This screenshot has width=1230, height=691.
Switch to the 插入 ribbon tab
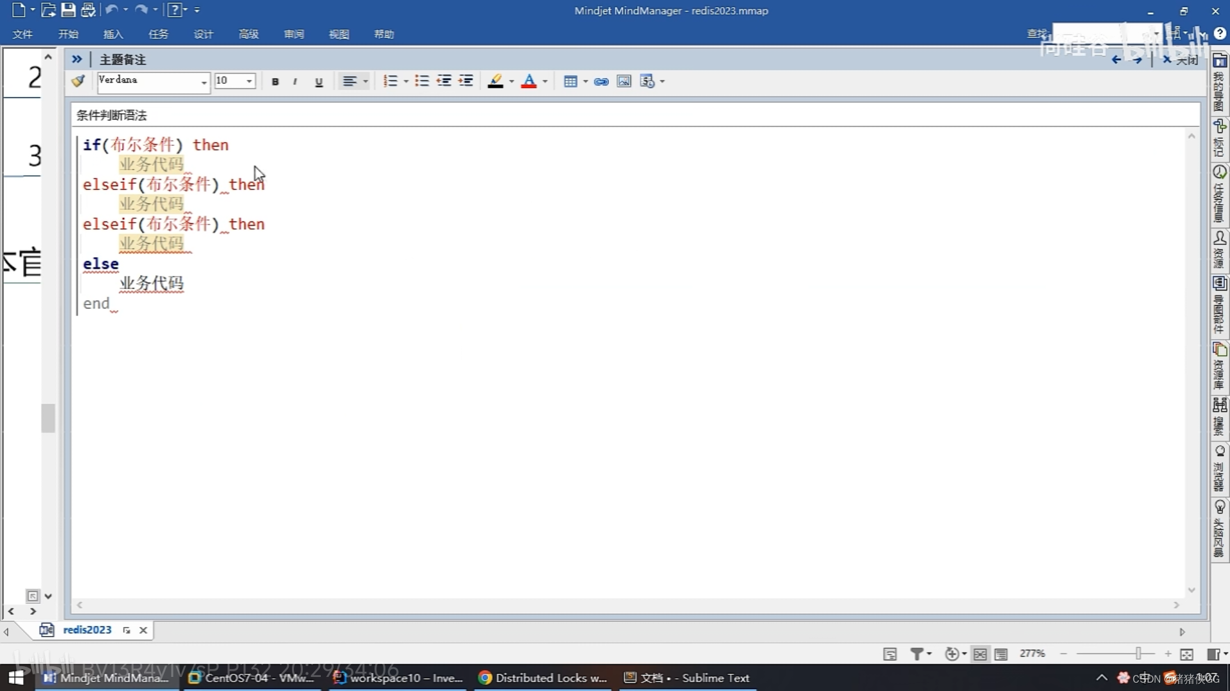pyautogui.click(x=113, y=34)
